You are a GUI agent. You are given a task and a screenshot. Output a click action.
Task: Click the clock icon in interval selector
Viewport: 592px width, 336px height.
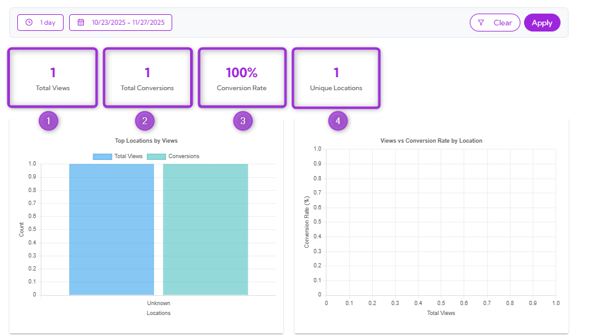29,23
